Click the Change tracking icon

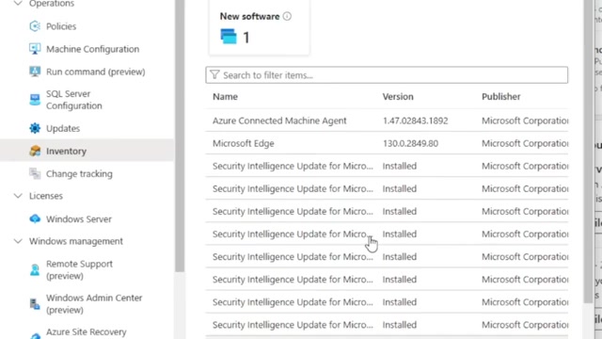[x=35, y=173]
